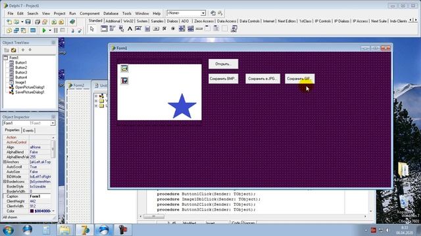Click the View Unit toolbar icon
Screen dimensions: 421x236
(x=9, y=31)
